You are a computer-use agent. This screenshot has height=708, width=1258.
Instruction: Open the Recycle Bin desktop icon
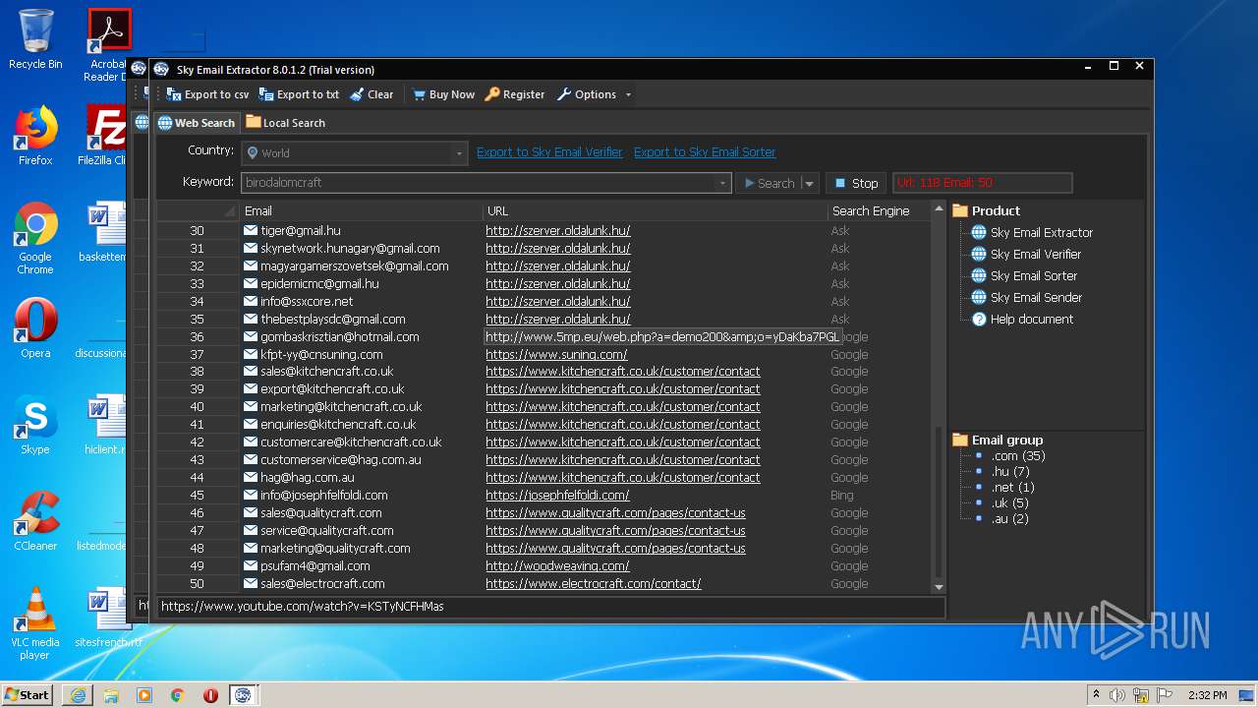coord(35,39)
